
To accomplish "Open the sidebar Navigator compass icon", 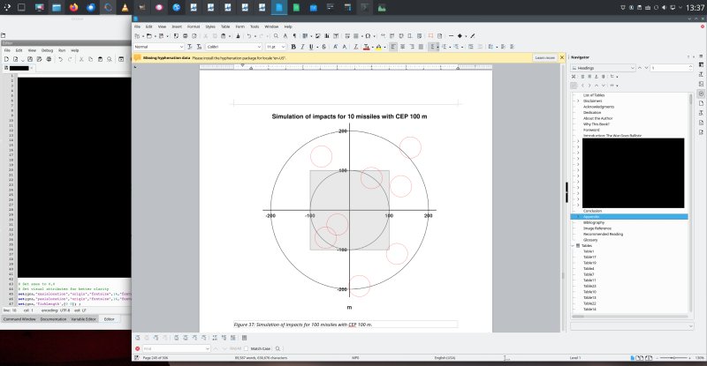I will (x=700, y=93).
